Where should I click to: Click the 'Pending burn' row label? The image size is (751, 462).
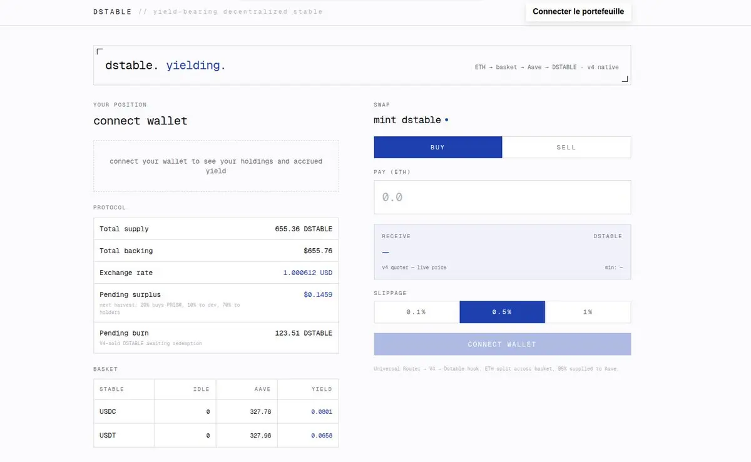124,333
